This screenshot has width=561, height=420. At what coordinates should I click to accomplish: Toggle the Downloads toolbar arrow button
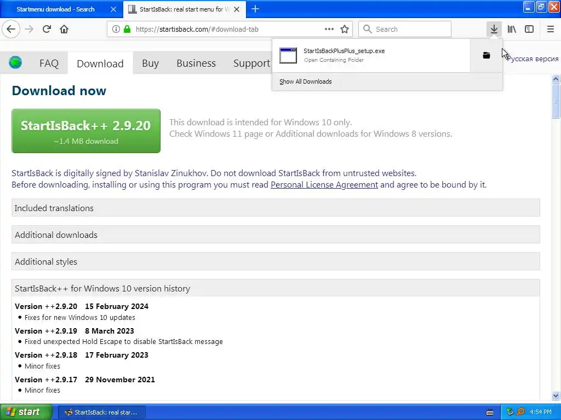tap(494, 29)
